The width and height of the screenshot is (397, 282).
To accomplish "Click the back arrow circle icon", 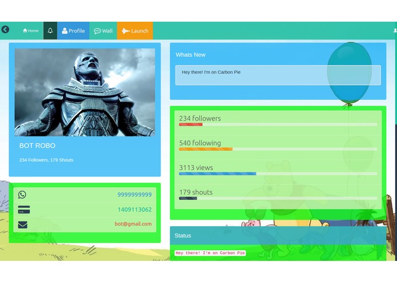I will 5,30.
